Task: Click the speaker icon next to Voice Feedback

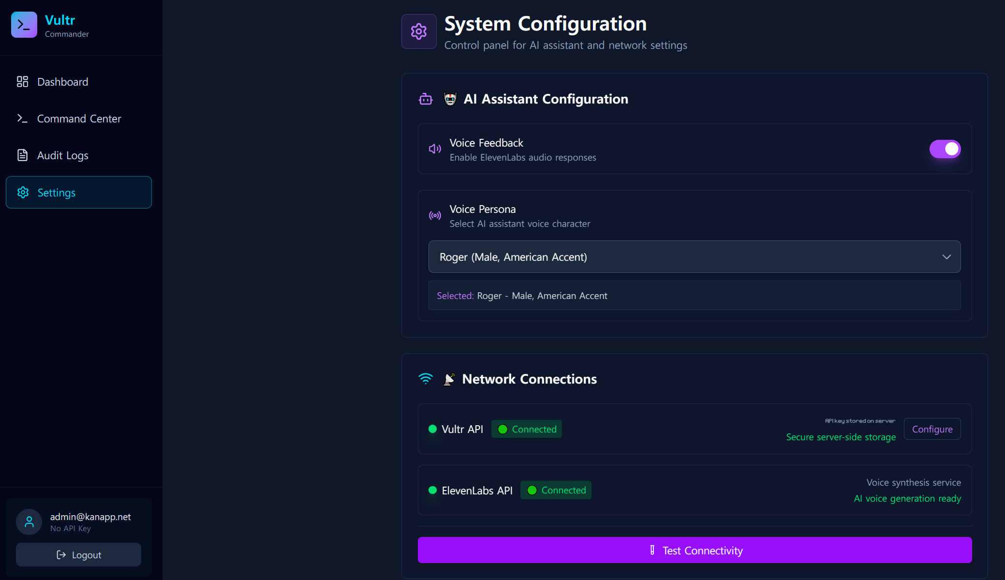Action: coord(435,149)
